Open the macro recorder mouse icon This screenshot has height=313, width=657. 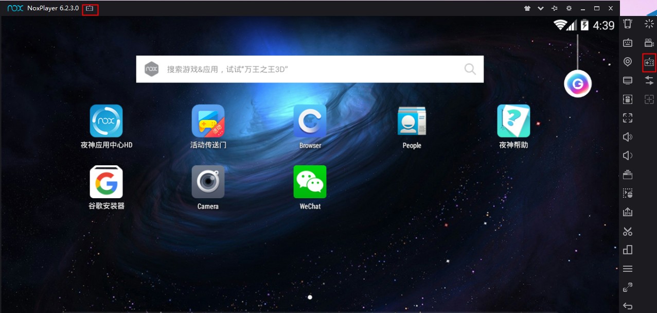(628, 193)
